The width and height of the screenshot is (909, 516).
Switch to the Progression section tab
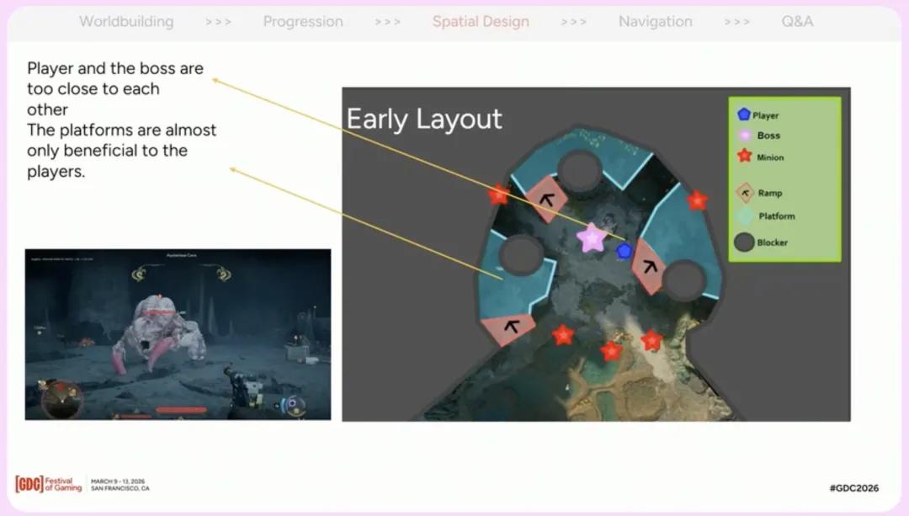pos(303,21)
